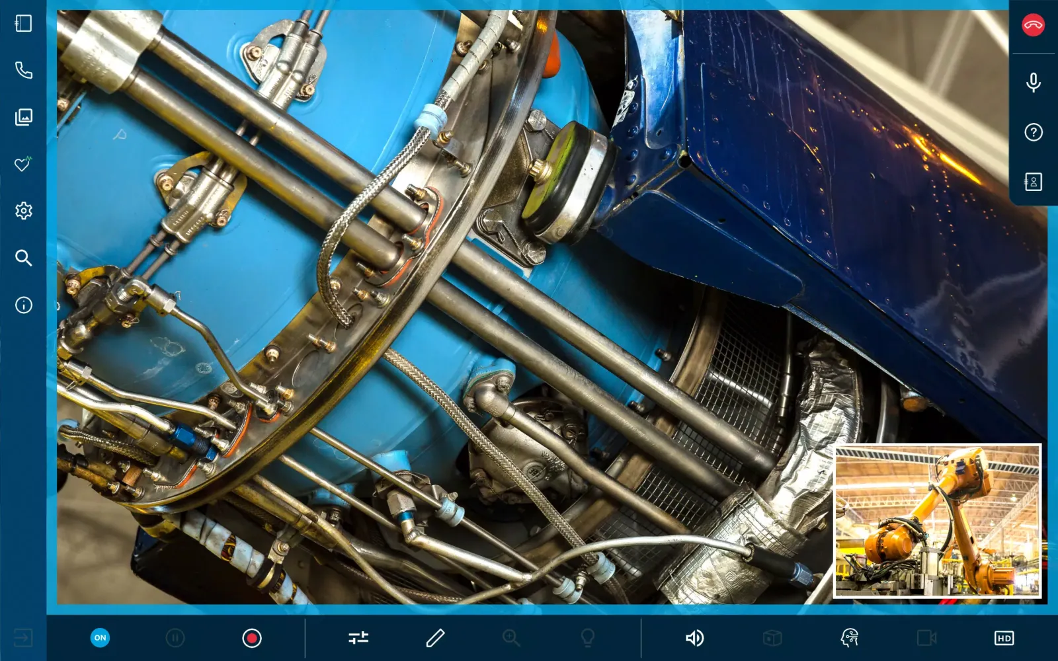
Task: Toggle the blue ON switch
Action: 100,638
